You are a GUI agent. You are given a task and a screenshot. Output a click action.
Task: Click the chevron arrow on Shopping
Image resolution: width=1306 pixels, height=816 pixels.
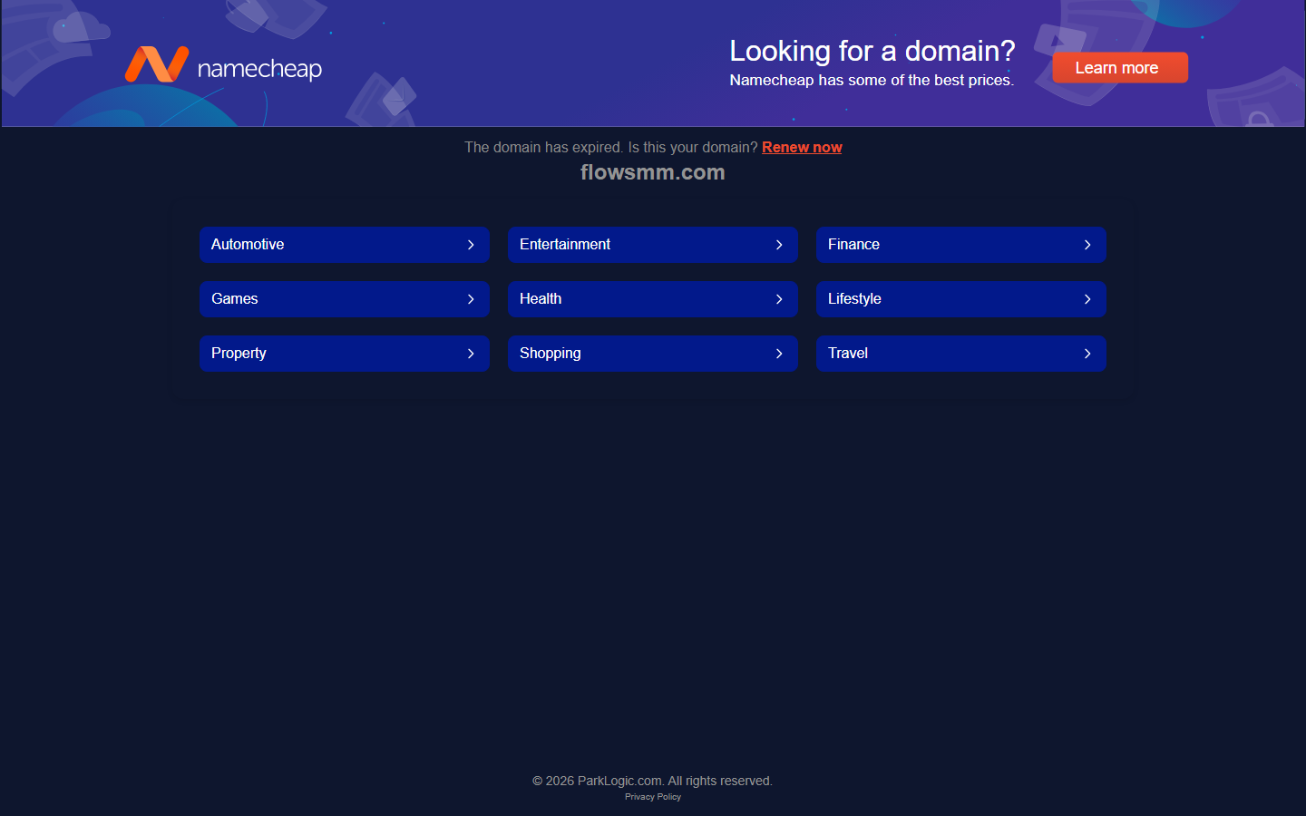coord(779,354)
